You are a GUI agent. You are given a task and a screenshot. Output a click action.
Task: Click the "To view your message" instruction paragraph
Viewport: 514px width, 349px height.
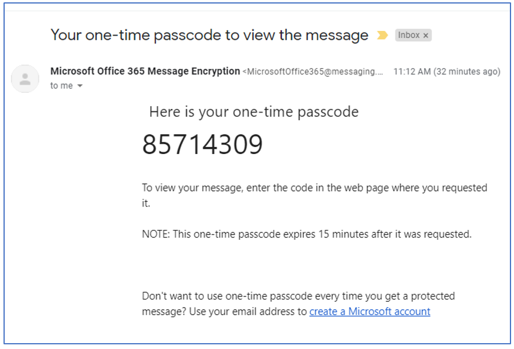(x=315, y=195)
